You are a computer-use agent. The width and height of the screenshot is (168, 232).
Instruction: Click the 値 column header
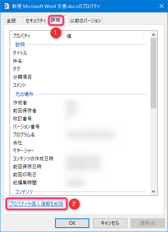click(x=103, y=36)
